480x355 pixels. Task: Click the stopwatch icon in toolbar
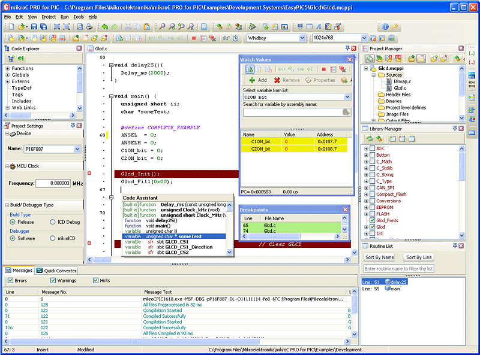(235, 38)
